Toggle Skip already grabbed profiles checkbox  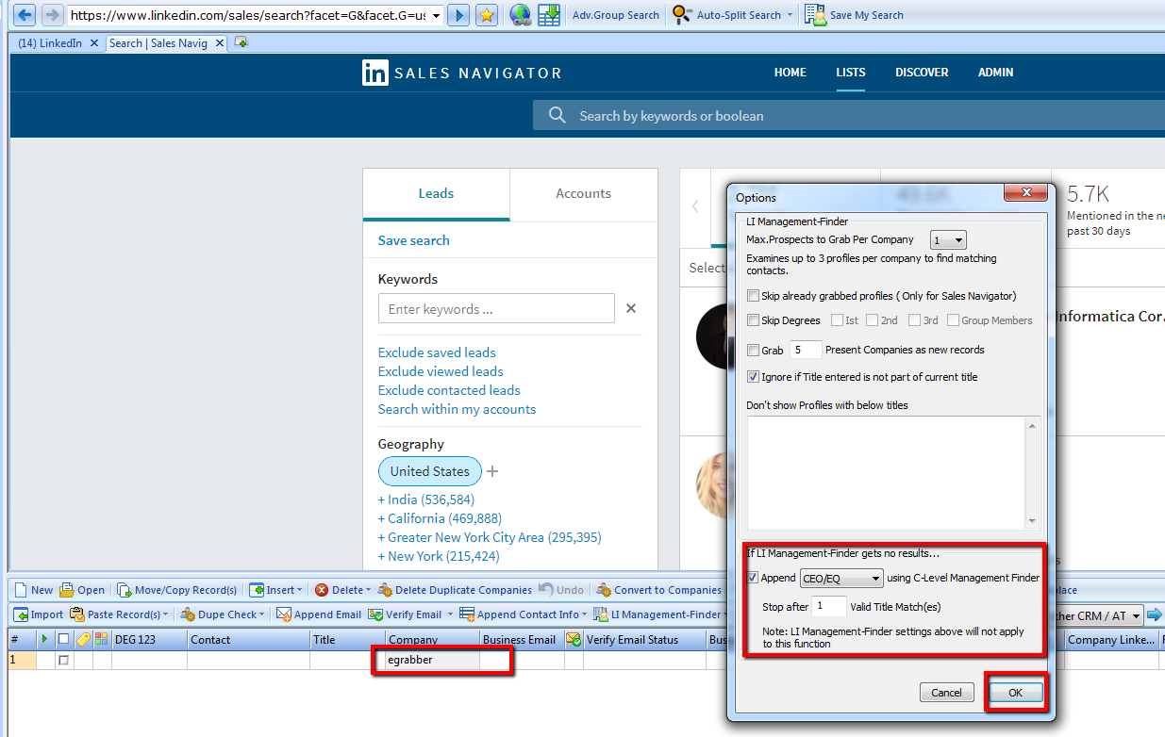point(753,296)
